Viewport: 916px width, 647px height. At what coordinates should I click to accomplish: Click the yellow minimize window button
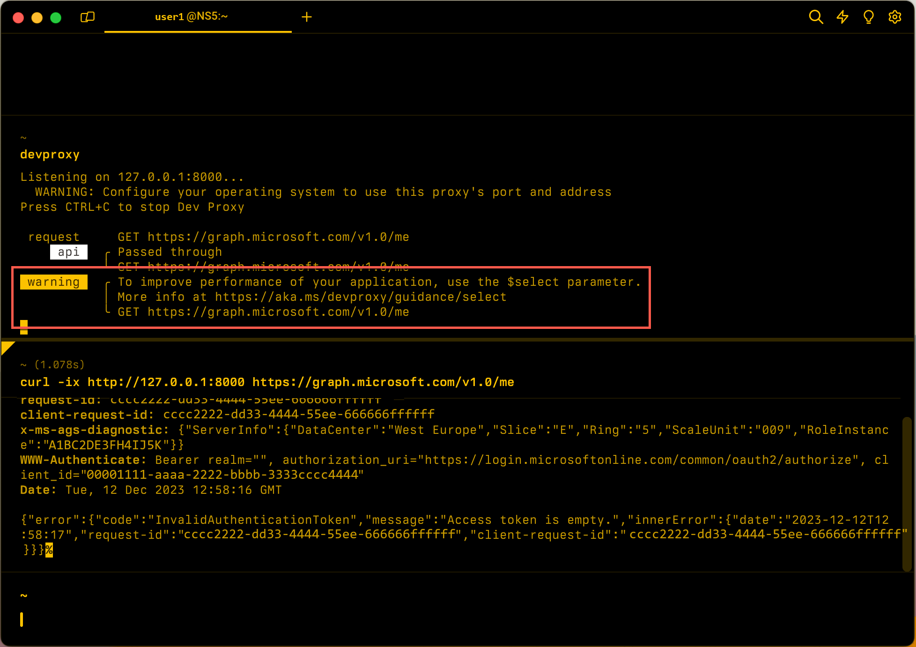pyautogui.click(x=37, y=18)
